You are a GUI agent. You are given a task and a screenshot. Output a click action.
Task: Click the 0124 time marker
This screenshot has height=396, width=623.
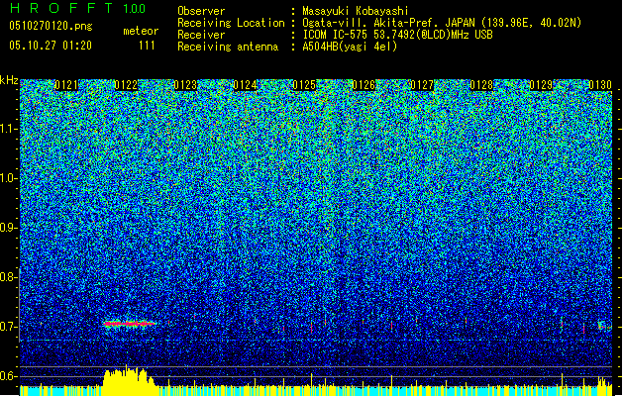tap(245, 85)
